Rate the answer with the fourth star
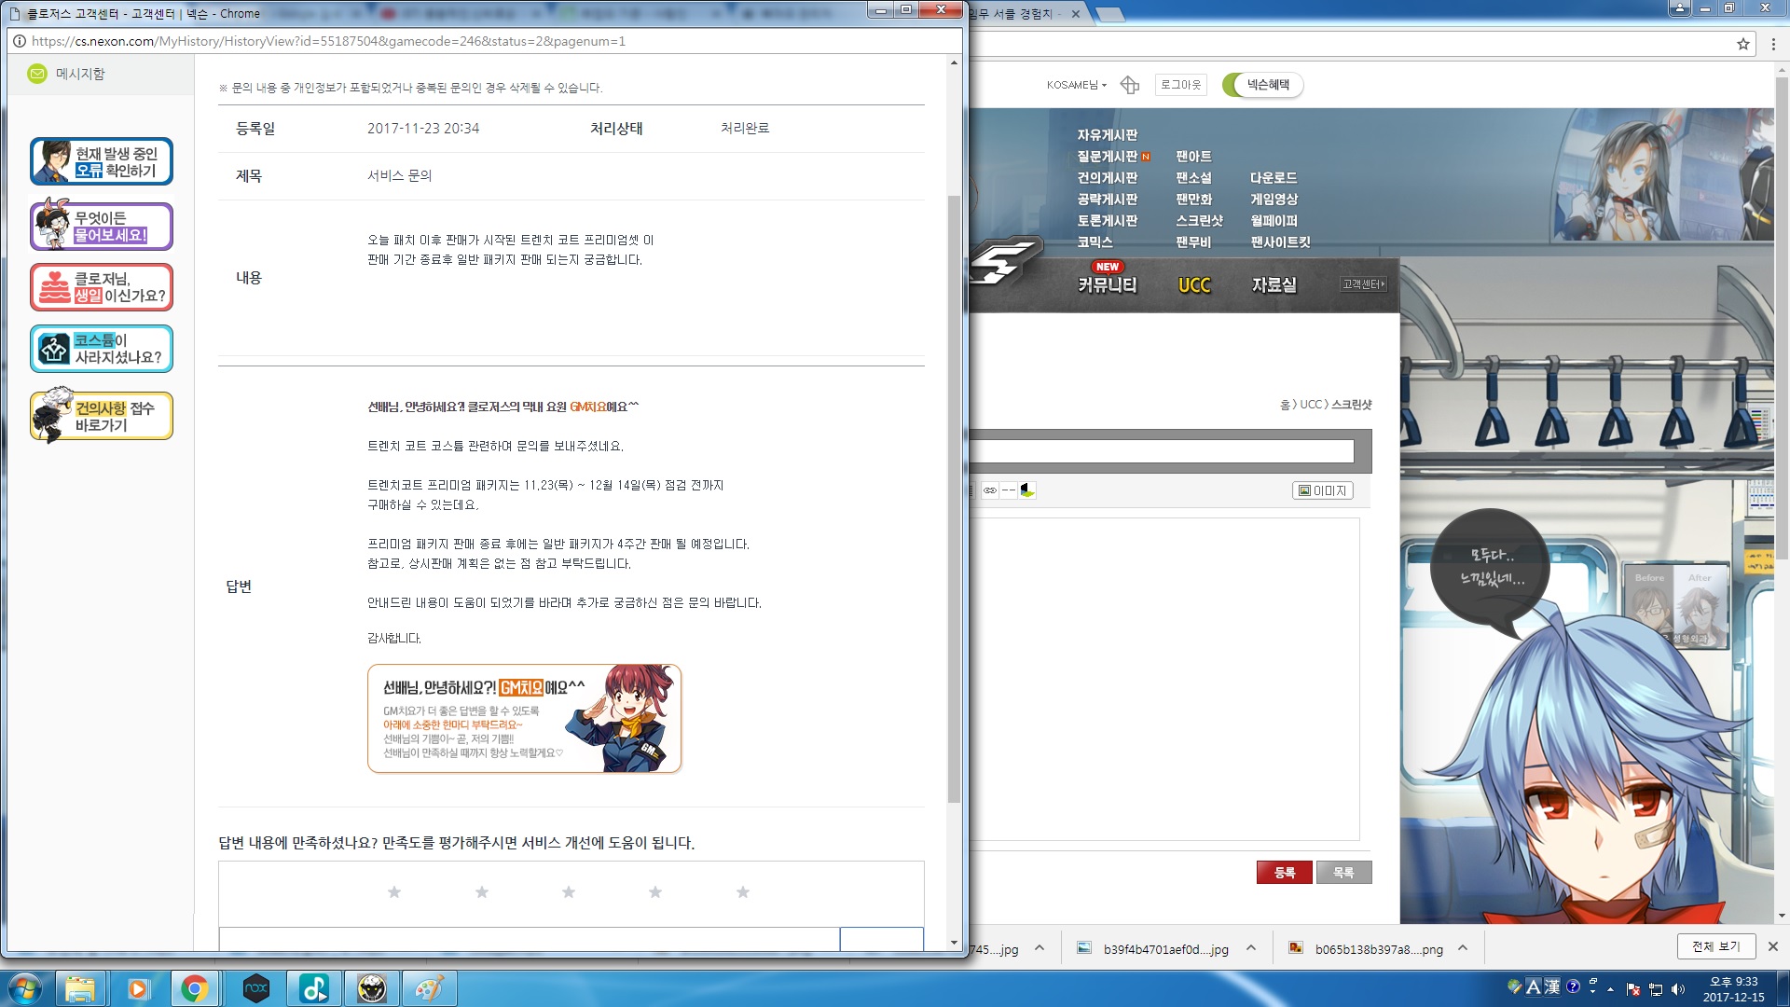This screenshot has height=1007, width=1790. point(655,892)
